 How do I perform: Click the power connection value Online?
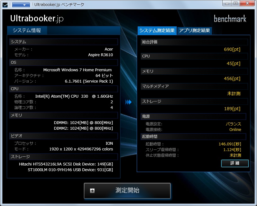(235, 130)
